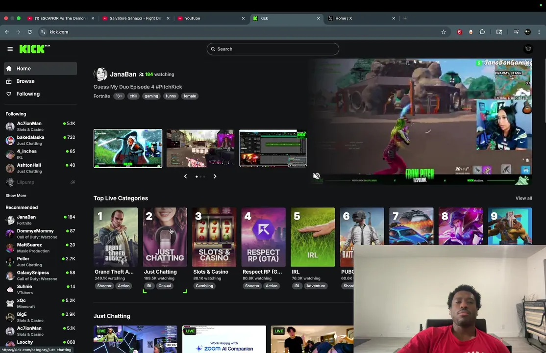
Task: Expand Show More in Following list
Action: 16,196
